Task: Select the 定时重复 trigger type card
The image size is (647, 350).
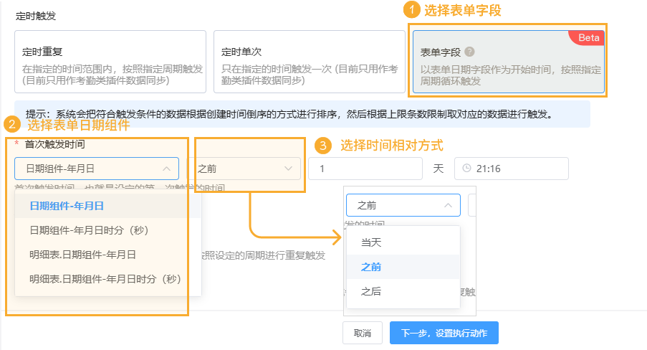Action: click(110, 62)
